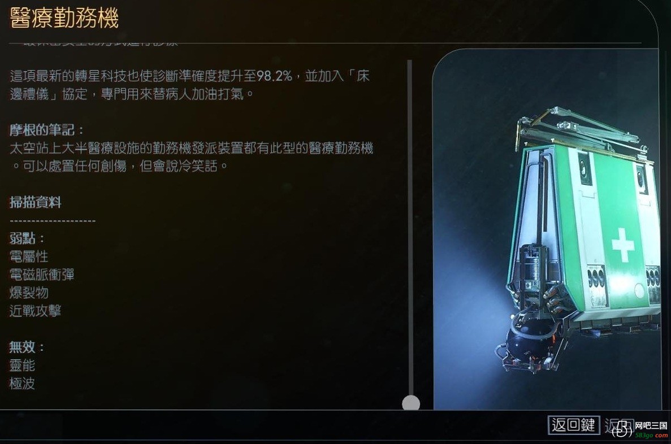671x444 pixels.
Task: Select the 極波 immunity entry
Action: (22, 383)
